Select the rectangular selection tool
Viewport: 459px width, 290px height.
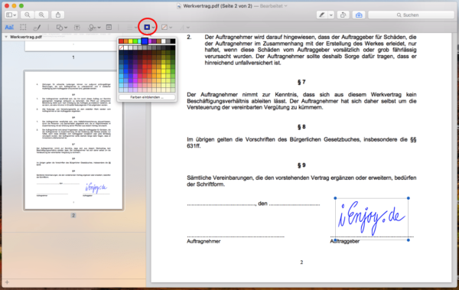(23, 28)
